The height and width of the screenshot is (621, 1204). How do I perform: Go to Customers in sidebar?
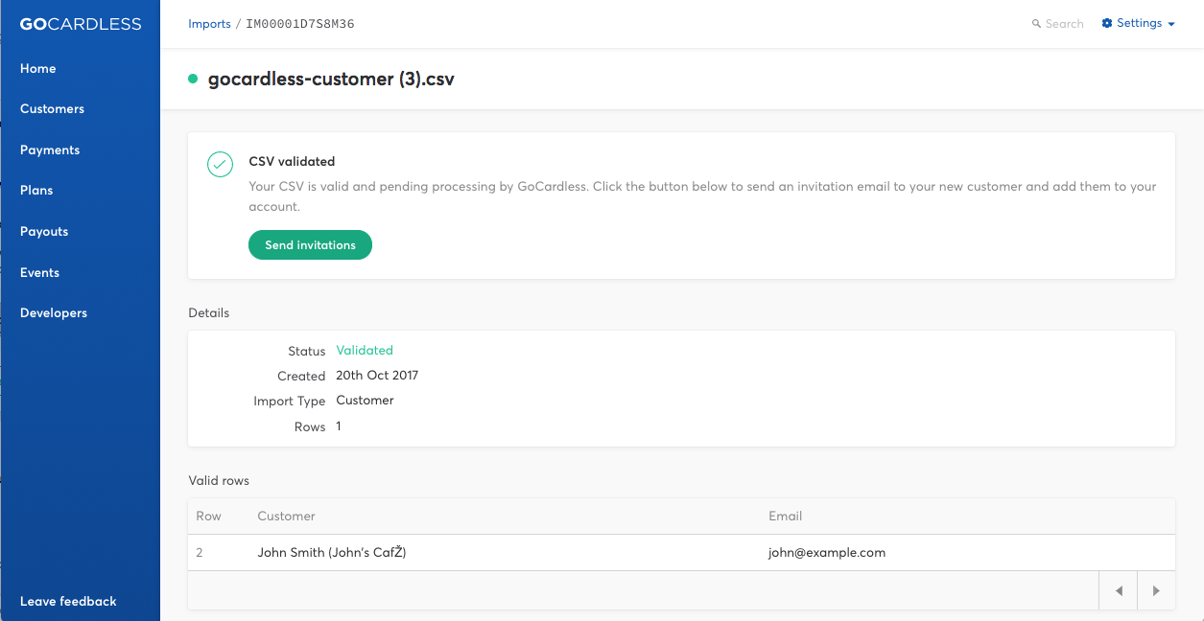point(53,109)
